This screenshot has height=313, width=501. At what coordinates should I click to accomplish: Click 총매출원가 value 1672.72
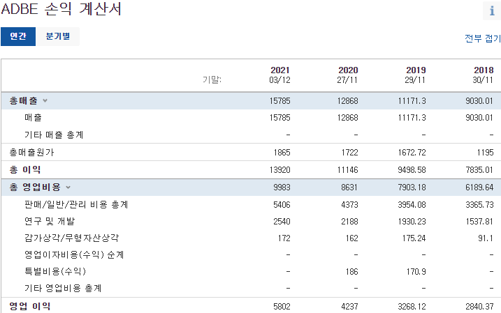pos(412,153)
